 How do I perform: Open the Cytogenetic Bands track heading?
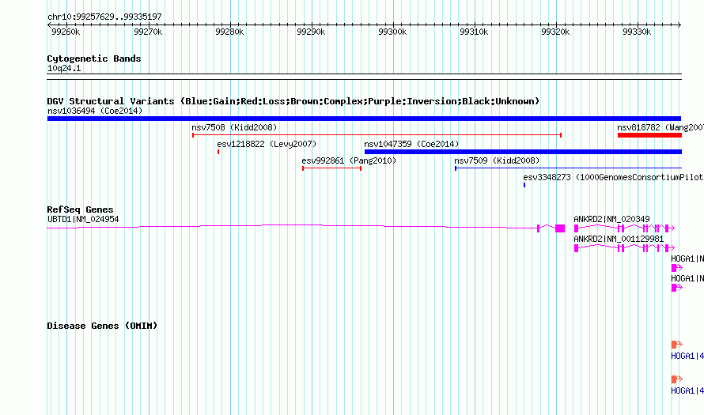pos(94,58)
